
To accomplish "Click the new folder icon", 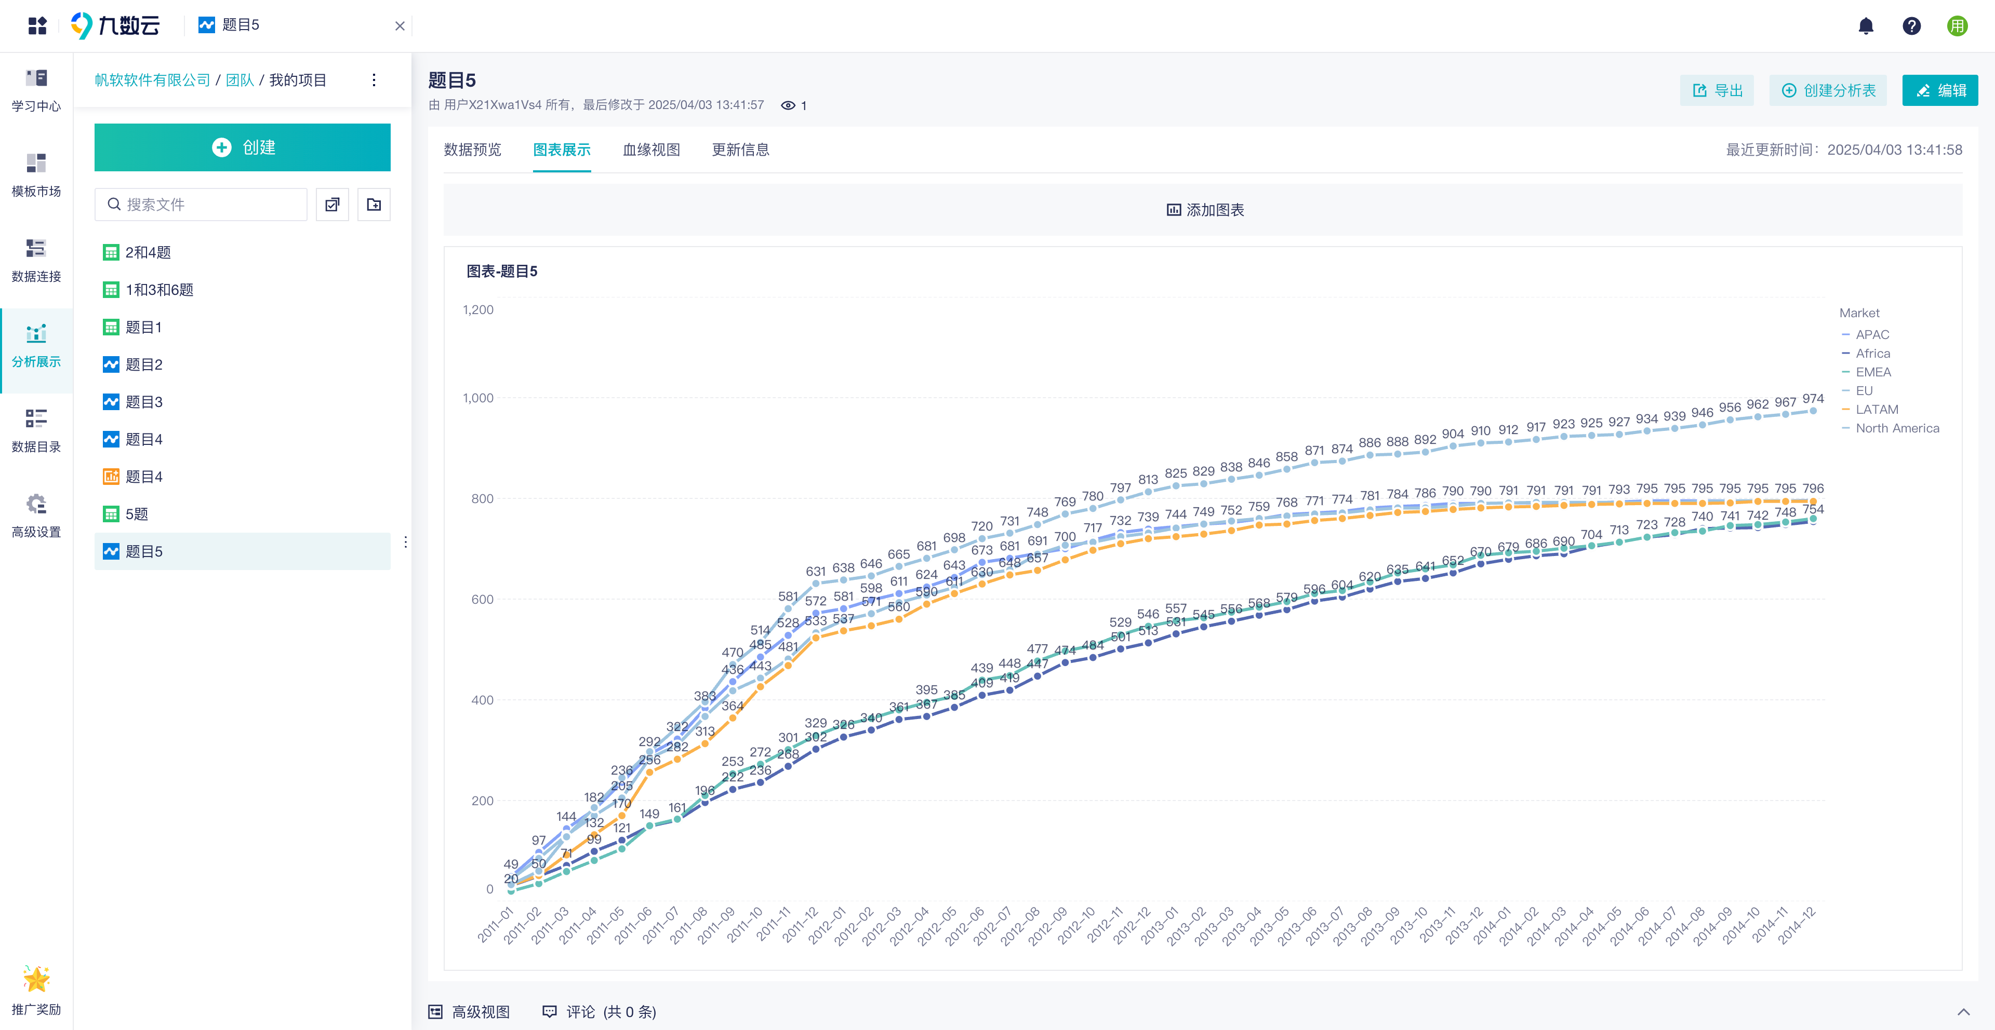I will (374, 205).
